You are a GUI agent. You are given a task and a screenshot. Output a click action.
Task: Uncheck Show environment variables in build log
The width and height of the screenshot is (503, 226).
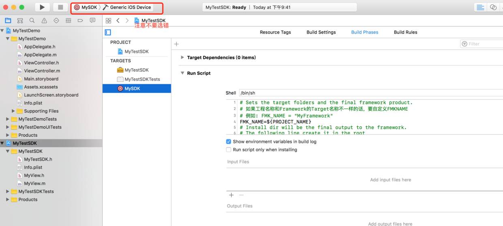click(228, 142)
